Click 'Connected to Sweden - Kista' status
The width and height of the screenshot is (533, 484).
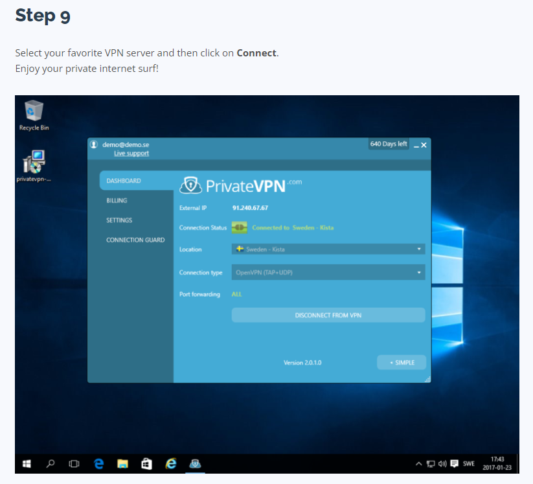coord(293,227)
